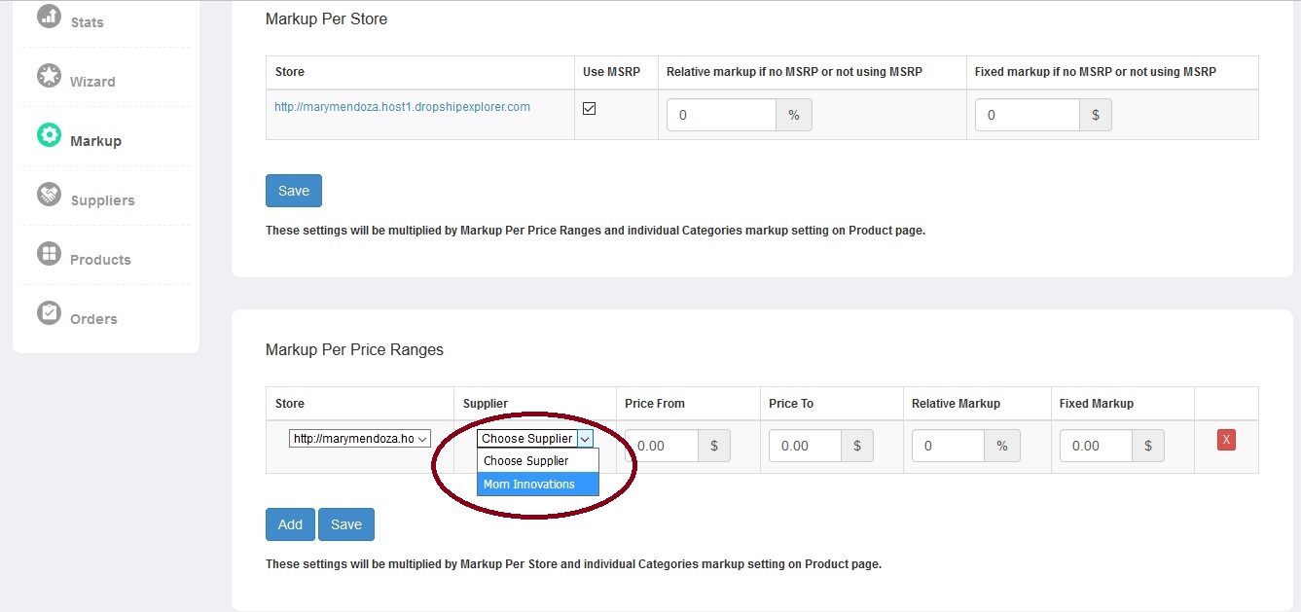Save the Markup Per Price Ranges
The width and height of the screenshot is (1301, 612).
click(346, 524)
